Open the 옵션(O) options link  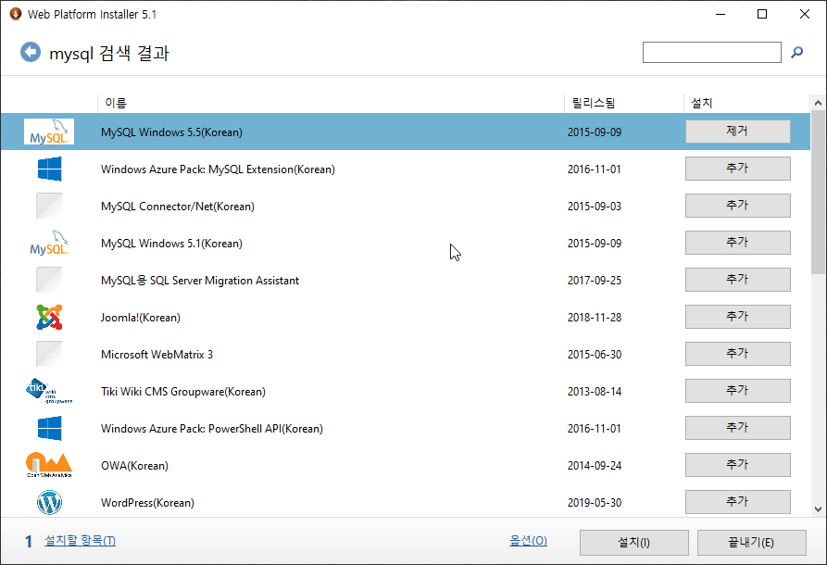pyautogui.click(x=528, y=541)
